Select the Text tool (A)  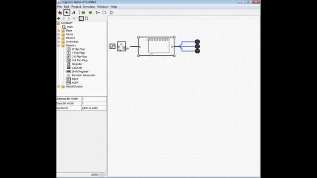74,12
